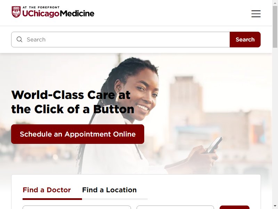
Task: Open the hamburger navigation menu
Action: (256, 14)
